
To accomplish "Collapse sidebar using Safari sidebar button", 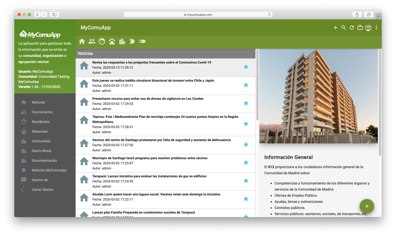I will tap(54, 15).
